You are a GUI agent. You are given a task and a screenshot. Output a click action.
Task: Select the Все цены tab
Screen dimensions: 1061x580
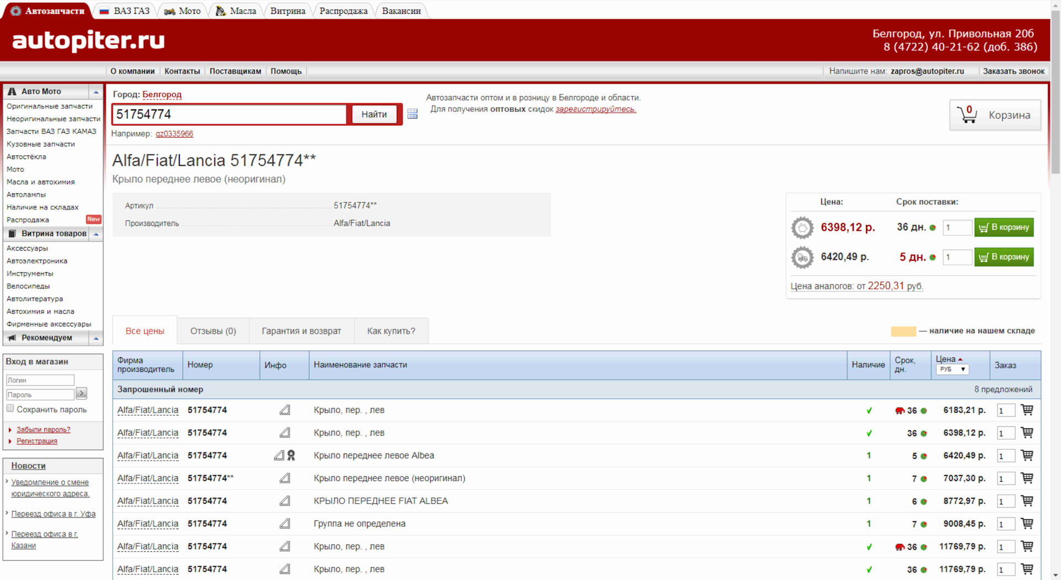pos(145,331)
